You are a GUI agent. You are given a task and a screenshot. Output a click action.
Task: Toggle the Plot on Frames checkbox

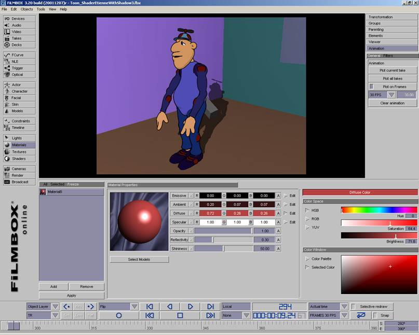[x=372, y=87]
